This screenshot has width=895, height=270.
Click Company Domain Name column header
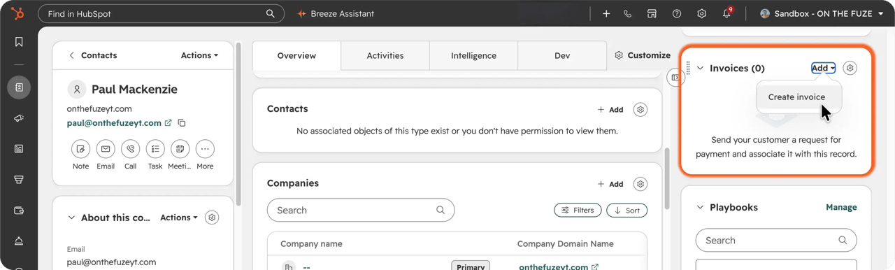565,244
